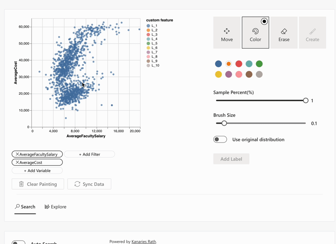Remove the AverageFacultySalary variable with X

click(x=17, y=154)
